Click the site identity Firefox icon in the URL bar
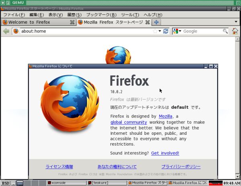The width and height of the screenshot is (241, 186). point(16,31)
